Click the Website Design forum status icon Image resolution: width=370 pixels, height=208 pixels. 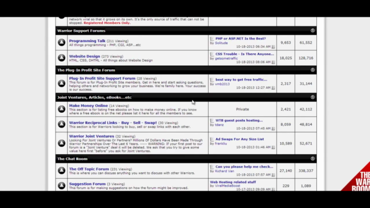coord(62,58)
